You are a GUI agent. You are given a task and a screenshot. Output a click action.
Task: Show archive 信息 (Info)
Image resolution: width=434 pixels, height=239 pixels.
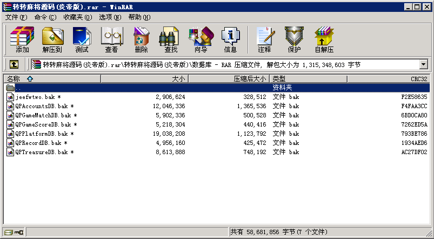tap(230, 40)
